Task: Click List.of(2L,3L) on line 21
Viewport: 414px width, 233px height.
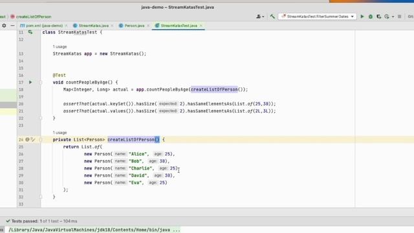Action: [x=253, y=111]
